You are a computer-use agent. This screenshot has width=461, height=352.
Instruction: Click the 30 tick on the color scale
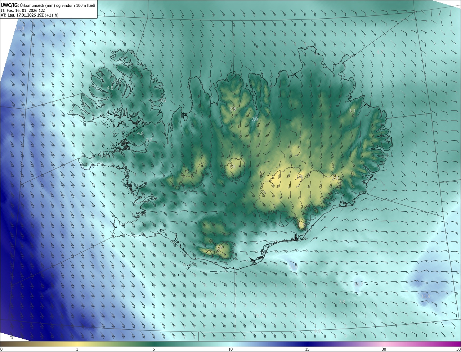tap(384, 349)
